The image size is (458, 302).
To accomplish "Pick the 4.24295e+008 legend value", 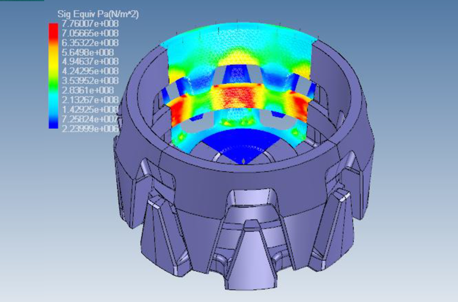I will coord(89,71).
